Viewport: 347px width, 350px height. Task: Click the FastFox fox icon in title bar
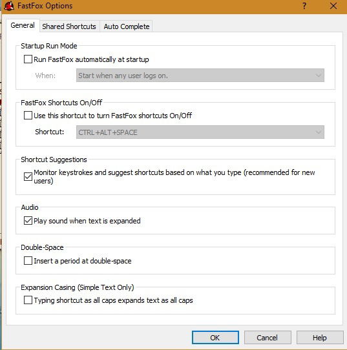9,6
